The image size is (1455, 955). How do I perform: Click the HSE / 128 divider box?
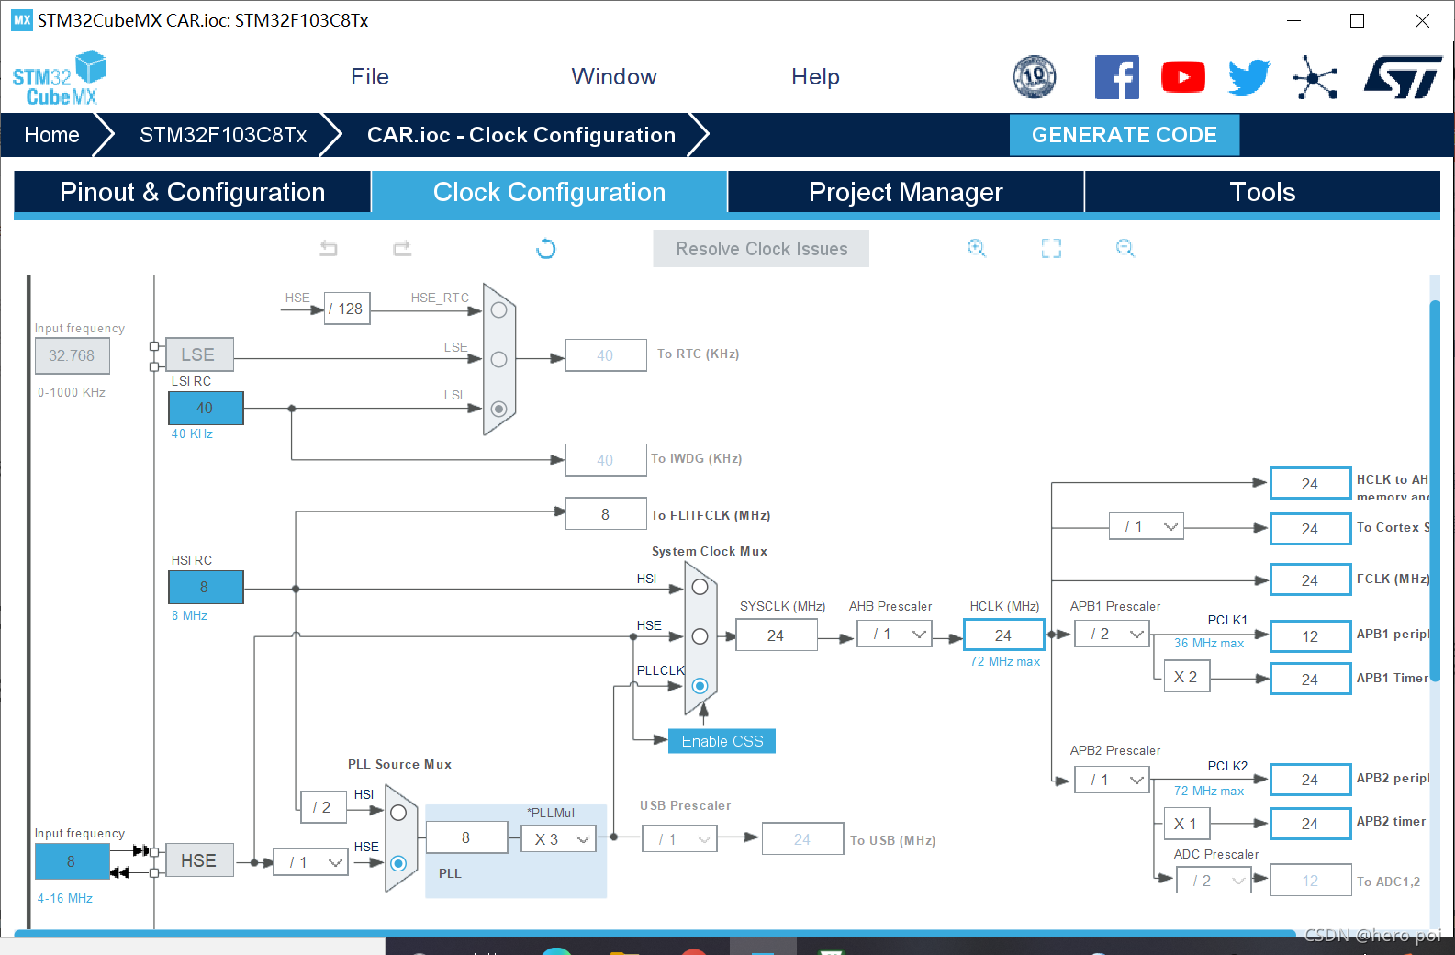pos(347,309)
